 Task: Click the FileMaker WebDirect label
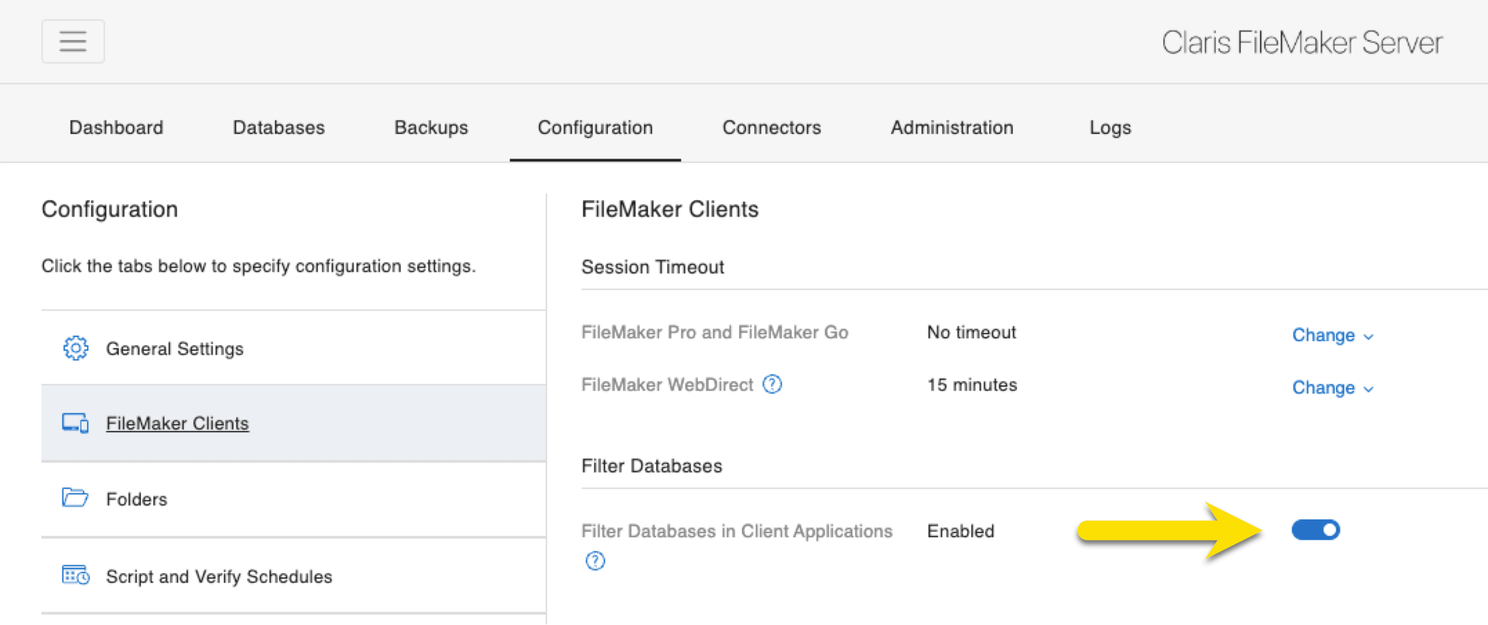[x=667, y=385]
